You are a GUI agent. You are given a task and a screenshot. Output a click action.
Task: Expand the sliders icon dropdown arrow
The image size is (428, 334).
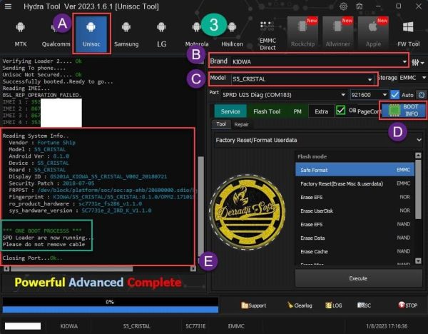[422, 63]
